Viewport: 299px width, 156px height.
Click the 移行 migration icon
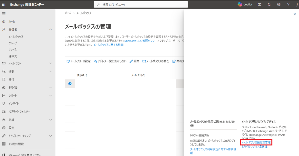4,80
